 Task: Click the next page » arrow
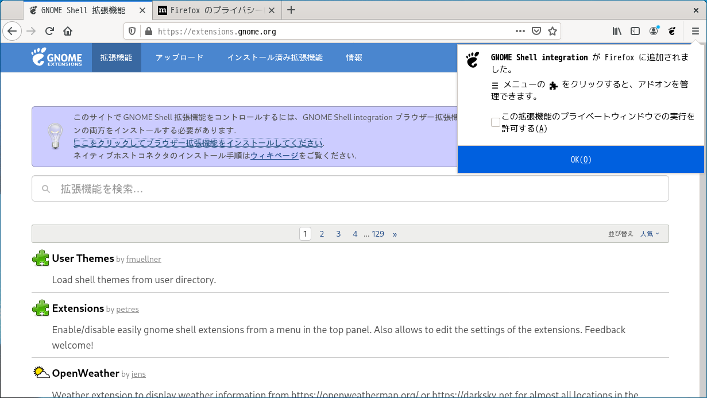point(395,234)
